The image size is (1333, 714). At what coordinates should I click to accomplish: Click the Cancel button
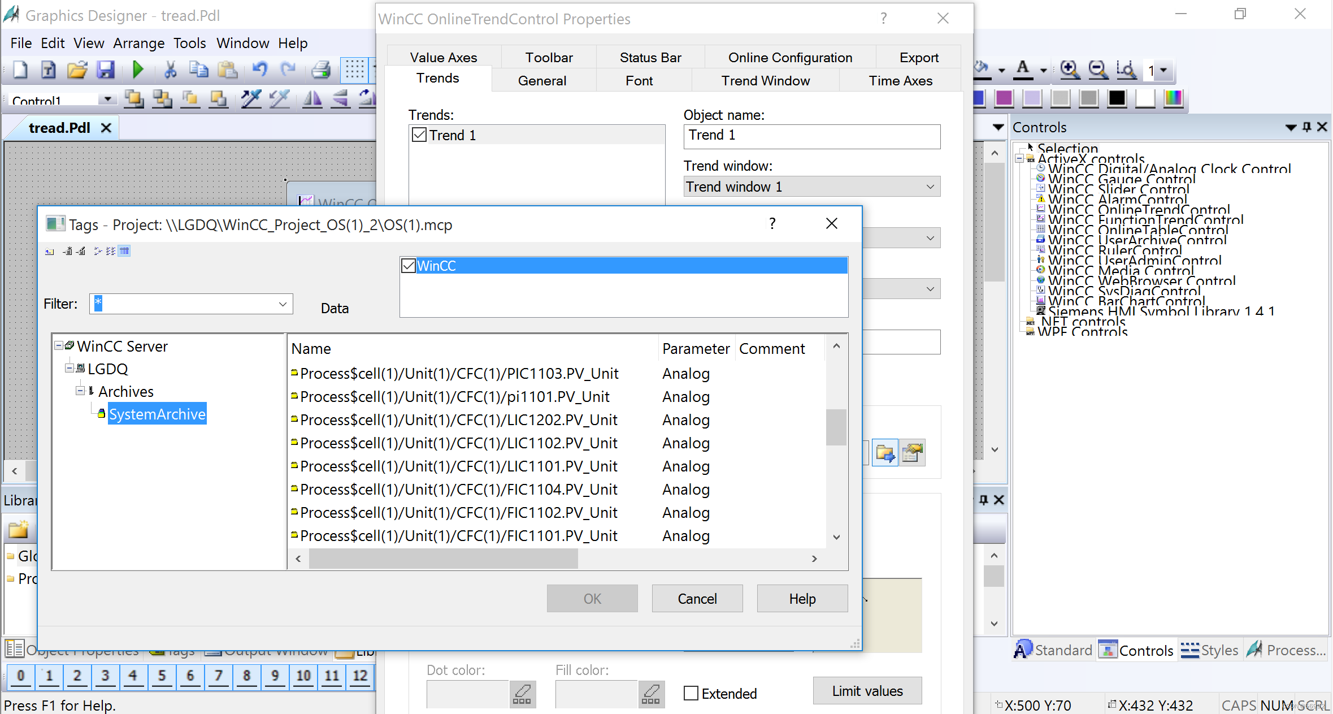tap(697, 598)
